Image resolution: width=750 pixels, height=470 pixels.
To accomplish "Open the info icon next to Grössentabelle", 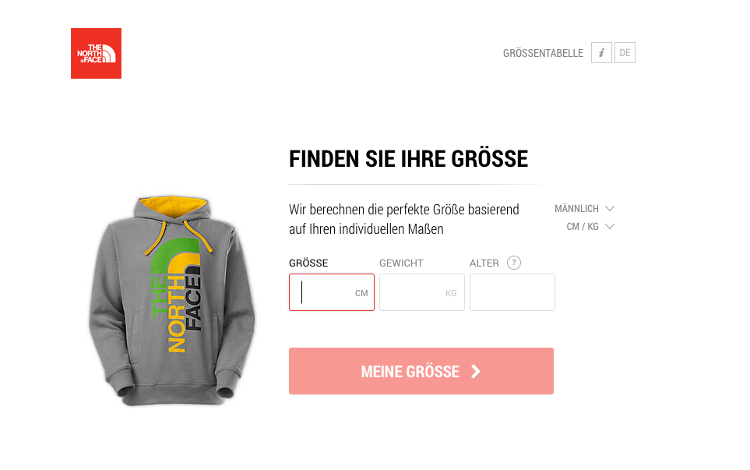I will pos(601,53).
